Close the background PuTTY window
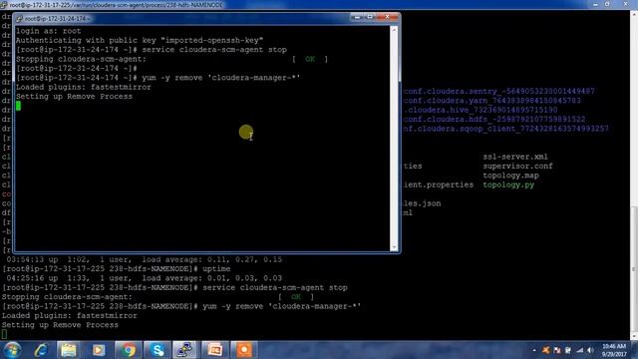 pyautogui.click(x=626, y=4)
